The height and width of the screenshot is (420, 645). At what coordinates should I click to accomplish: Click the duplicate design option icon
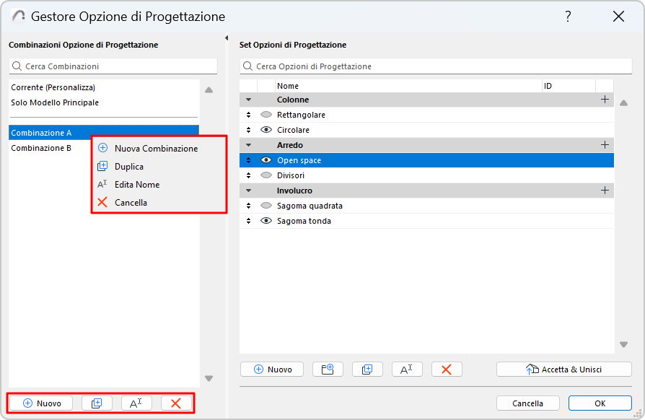367,369
